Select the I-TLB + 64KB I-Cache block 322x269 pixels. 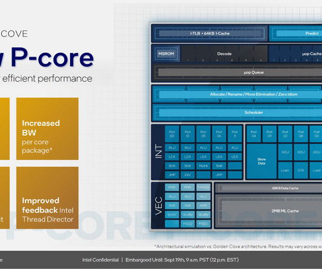tap(210, 33)
